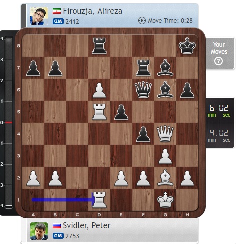The height and width of the screenshot is (244, 236).
Task: Open Alireza Firouzja's profile photo
Action: click(39, 16)
